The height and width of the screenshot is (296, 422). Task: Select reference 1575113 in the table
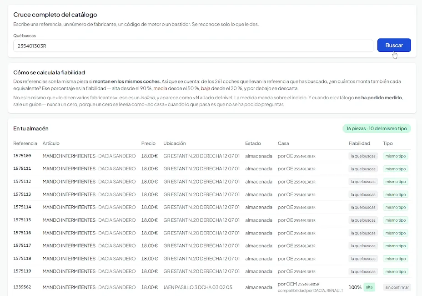click(22, 194)
